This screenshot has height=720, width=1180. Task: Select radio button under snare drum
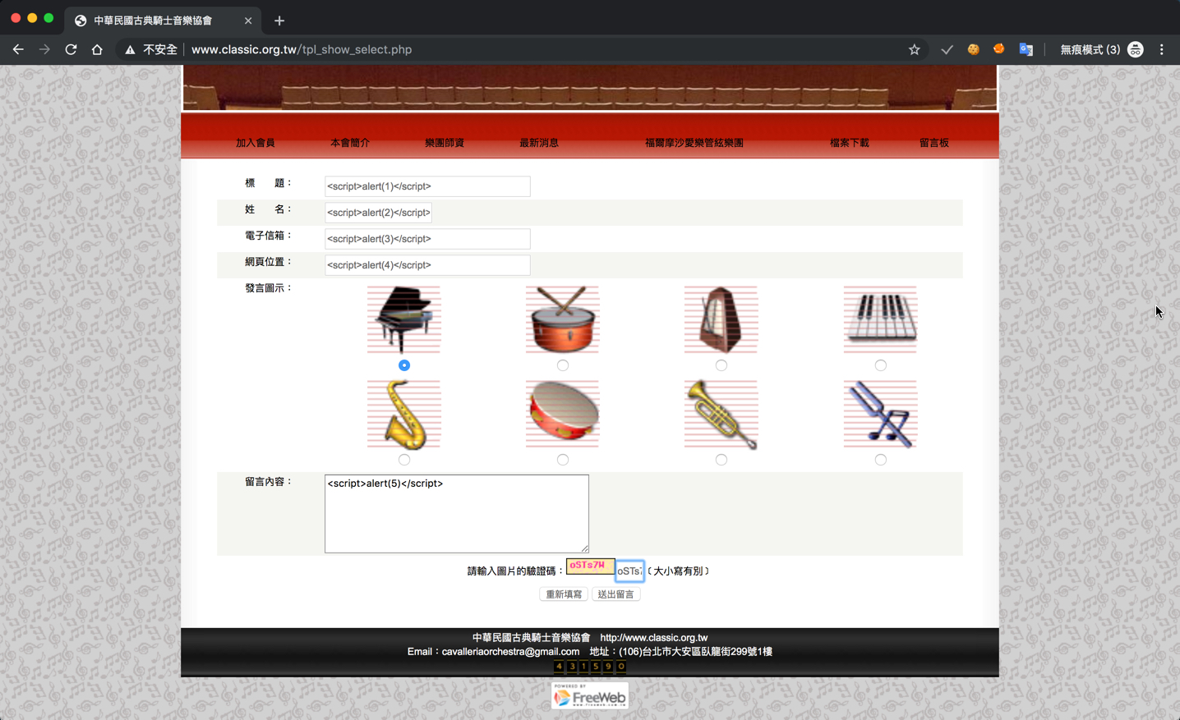pyautogui.click(x=563, y=365)
